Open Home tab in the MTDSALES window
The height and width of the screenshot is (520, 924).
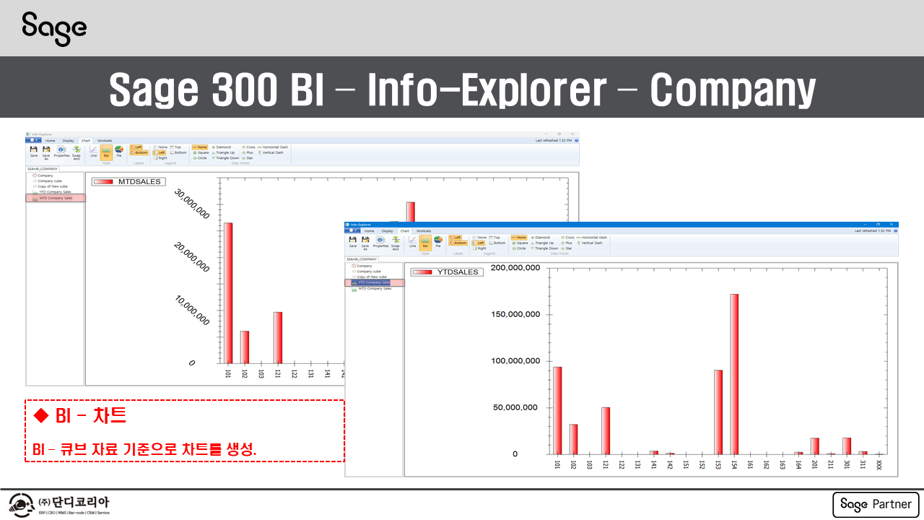(x=50, y=141)
